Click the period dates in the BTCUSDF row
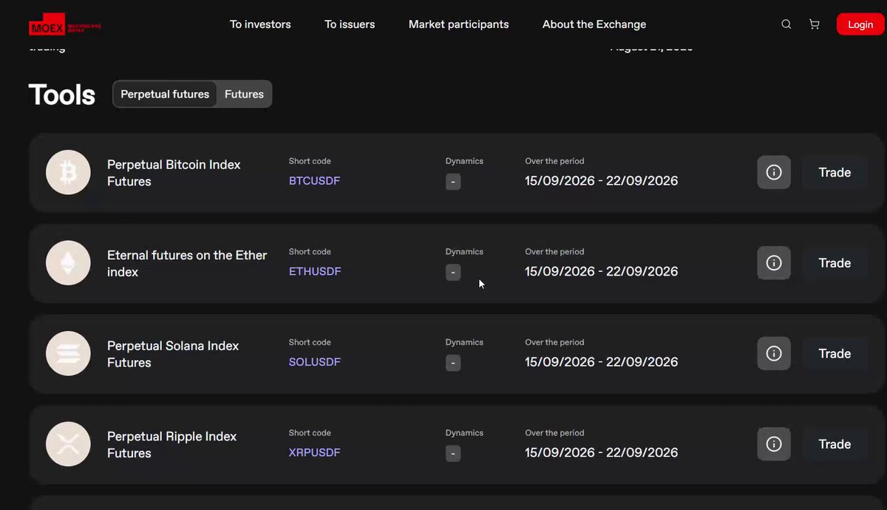The image size is (887, 510). [x=602, y=181]
